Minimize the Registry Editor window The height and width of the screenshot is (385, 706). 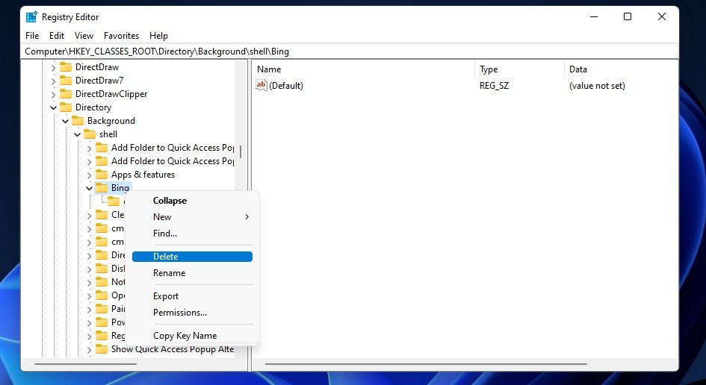pos(594,16)
